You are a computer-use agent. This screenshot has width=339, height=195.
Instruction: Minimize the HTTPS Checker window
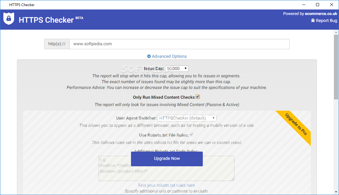pos(304,5)
